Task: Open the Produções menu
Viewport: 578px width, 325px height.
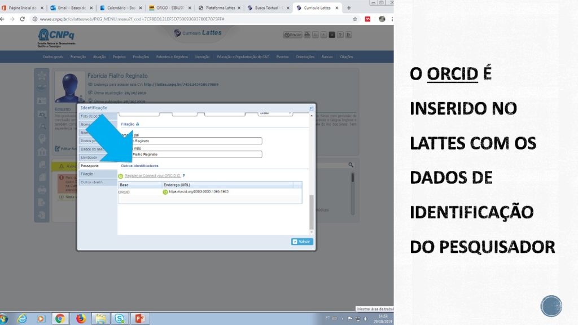Action: pyautogui.click(x=141, y=57)
